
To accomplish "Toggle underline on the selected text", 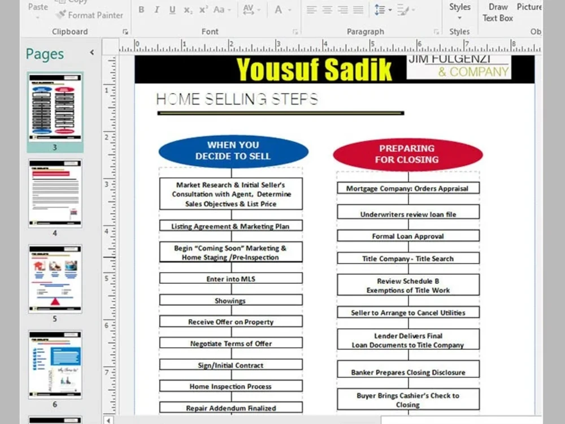I will pyautogui.click(x=171, y=10).
